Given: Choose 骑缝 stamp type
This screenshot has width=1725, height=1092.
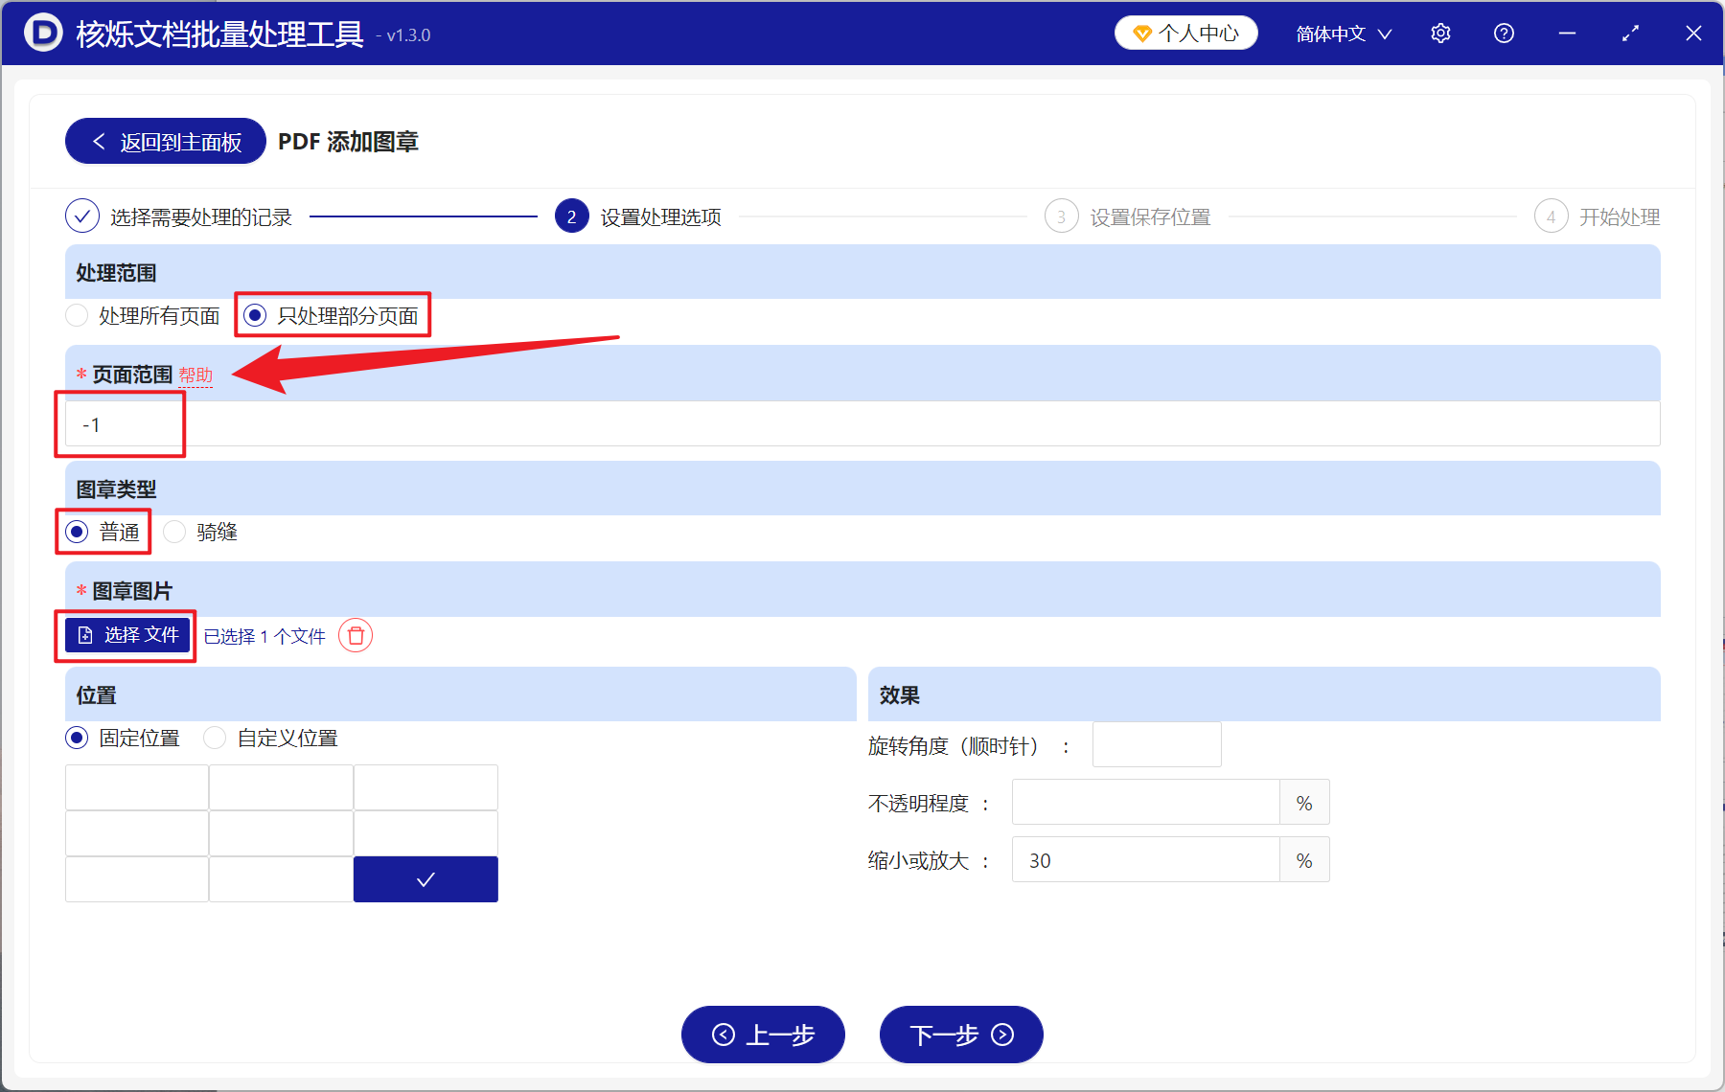Looking at the screenshot, I should pos(174,532).
